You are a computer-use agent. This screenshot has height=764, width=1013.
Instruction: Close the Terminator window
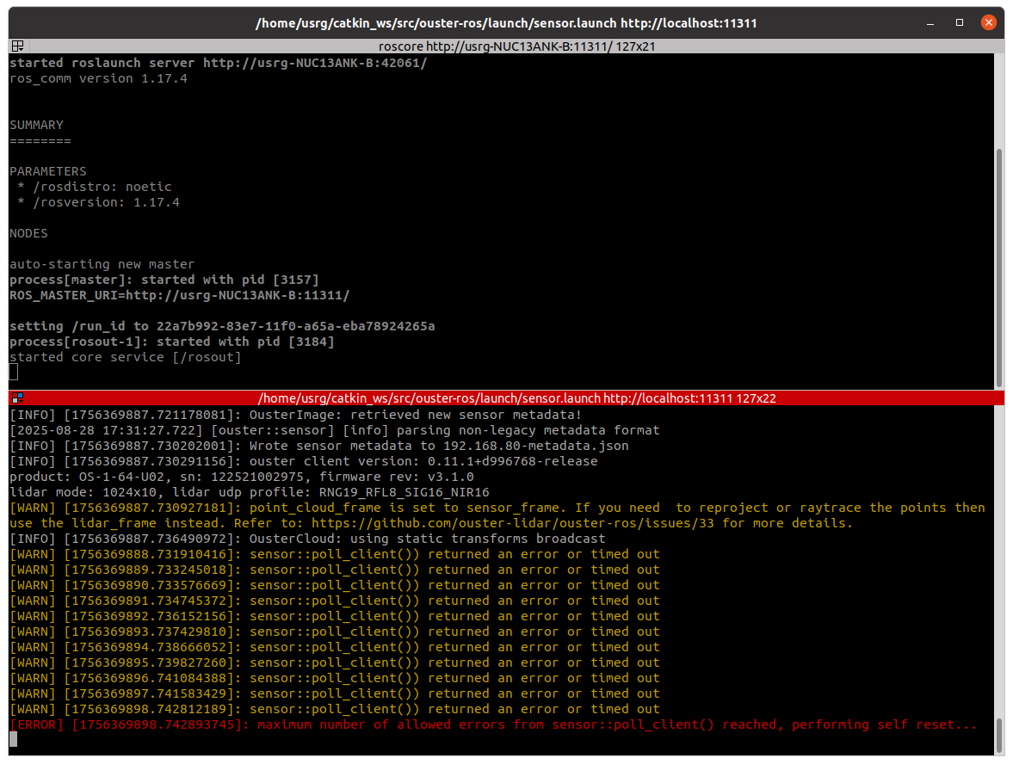pos(988,22)
